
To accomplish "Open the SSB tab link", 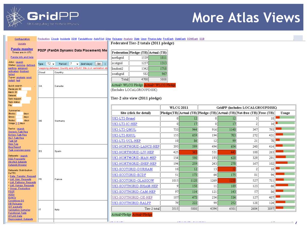I will pos(202,39).
